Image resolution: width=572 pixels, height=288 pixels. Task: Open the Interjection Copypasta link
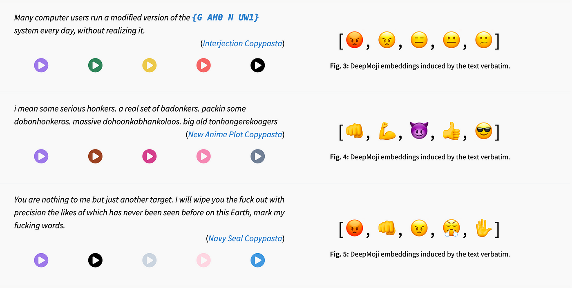tap(242, 43)
